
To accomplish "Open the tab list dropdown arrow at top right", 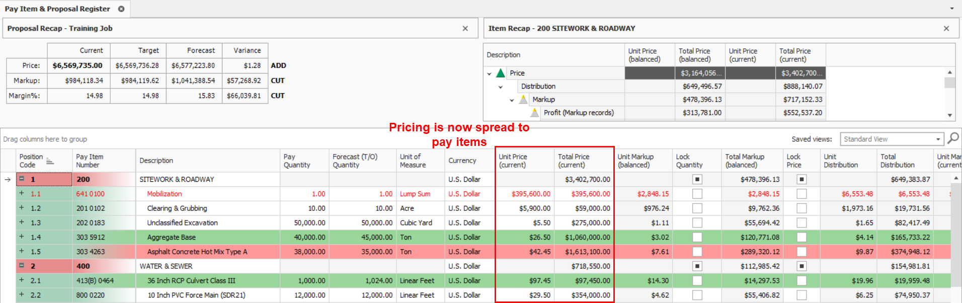I will [x=951, y=9].
